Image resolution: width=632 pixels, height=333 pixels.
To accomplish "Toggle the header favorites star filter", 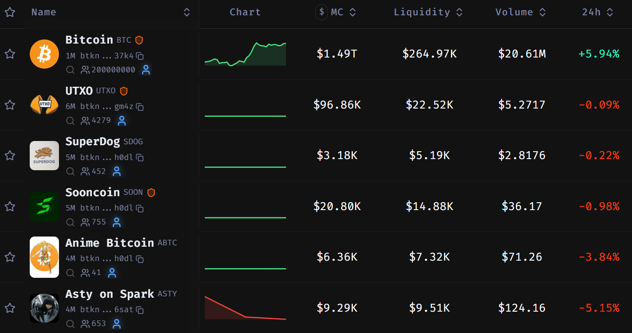I will pos(10,13).
